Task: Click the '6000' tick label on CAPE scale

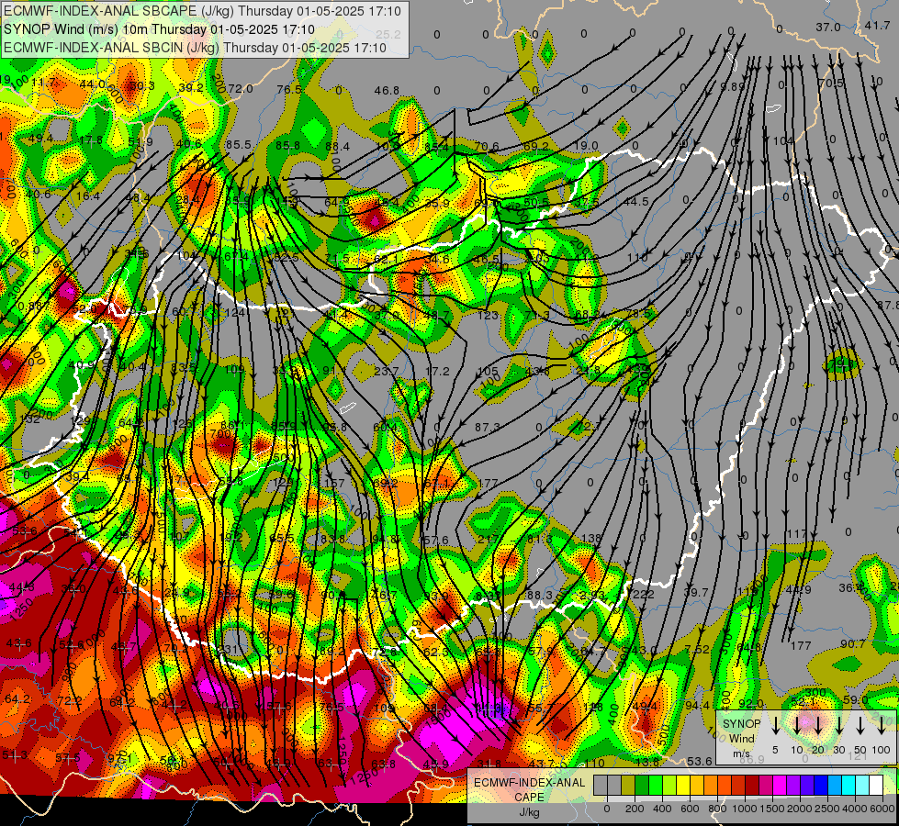Action: point(883,809)
